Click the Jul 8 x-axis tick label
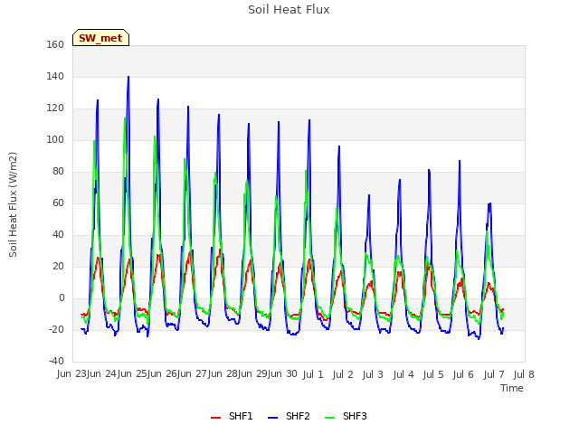The height and width of the screenshot is (434, 579). point(524,374)
